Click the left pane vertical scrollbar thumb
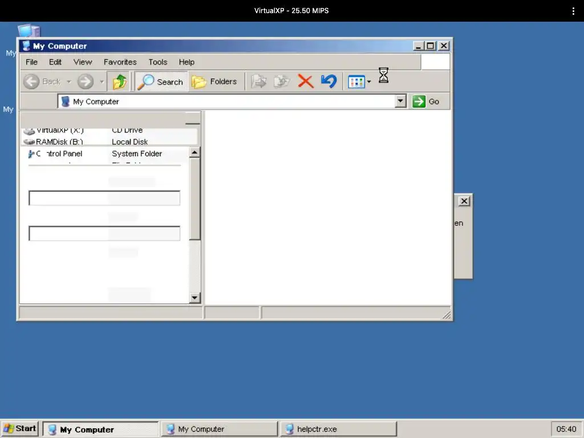Image resolution: width=584 pixels, height=438 pixels. click(x=194, y=198)
